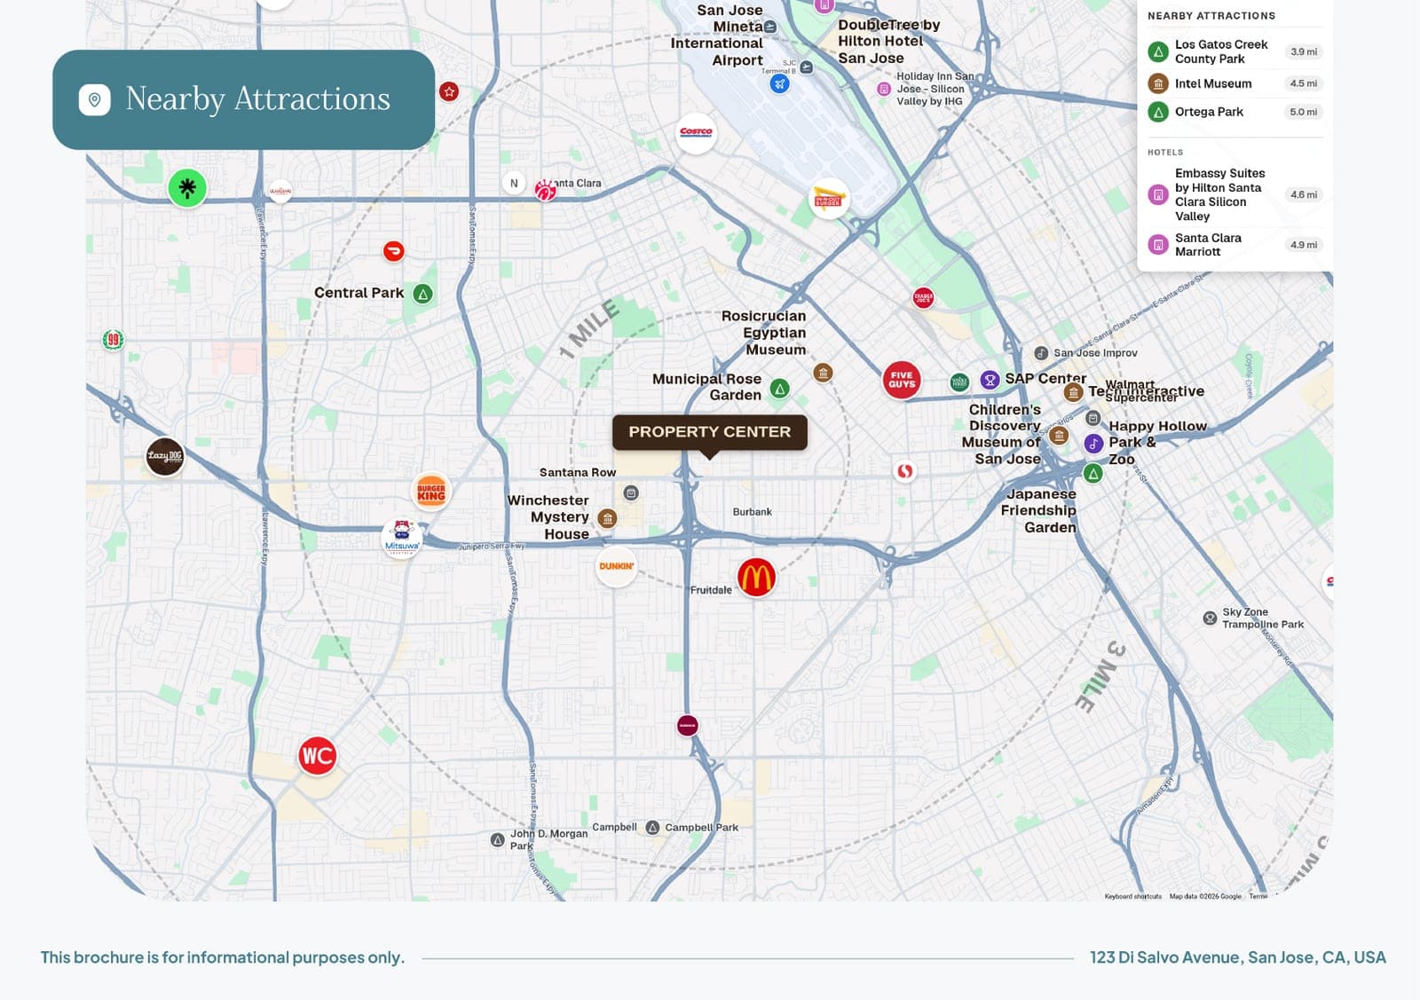Select the Campbell Park icon
The height and width of the screenshot is (1000, 1420).
[x=652, y=828]
